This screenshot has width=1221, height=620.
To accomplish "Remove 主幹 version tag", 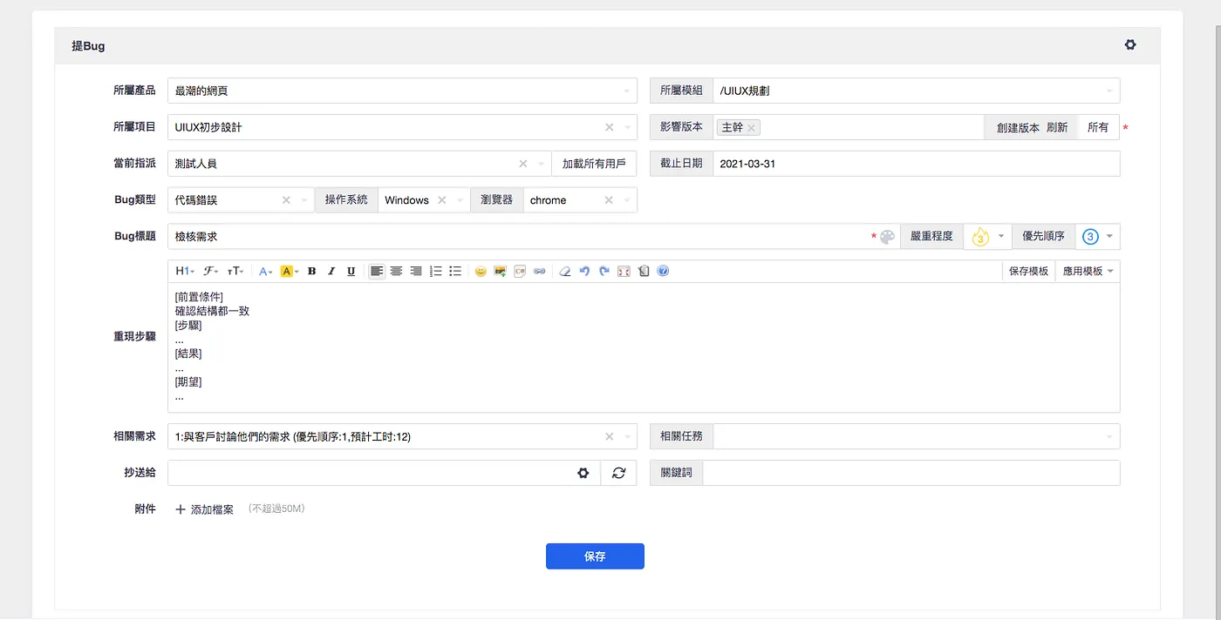I will (751, 128).
